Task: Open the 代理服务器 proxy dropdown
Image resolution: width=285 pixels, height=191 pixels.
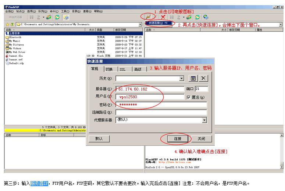Action: click(204, 120)
